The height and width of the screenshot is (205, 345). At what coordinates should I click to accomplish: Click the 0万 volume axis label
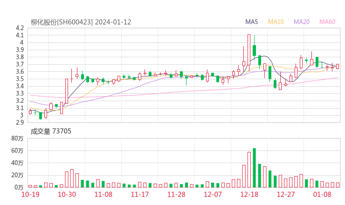click(x=19, y=187)
